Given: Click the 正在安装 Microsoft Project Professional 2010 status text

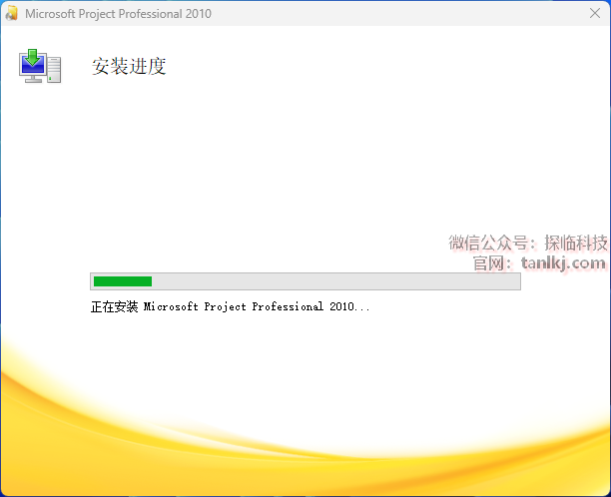Looking at the screenshot, I should click(231, 307).
